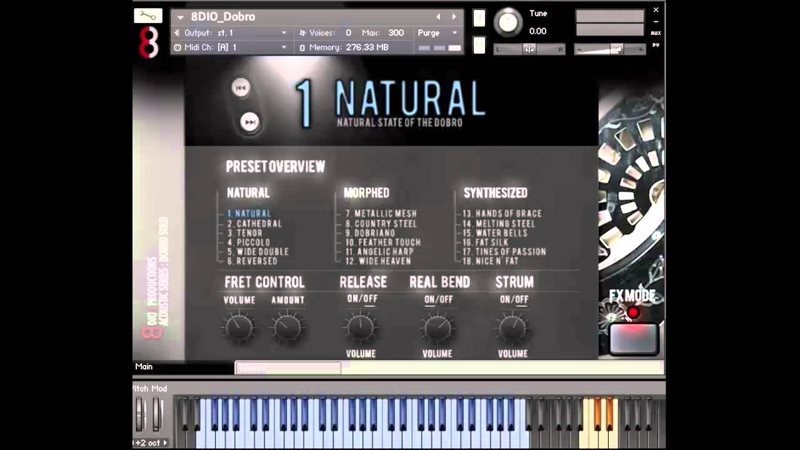This screenshot has height=450, width=800.
Task: Select preset 10. Feather Touch
Action: click(x=383, y=242)
